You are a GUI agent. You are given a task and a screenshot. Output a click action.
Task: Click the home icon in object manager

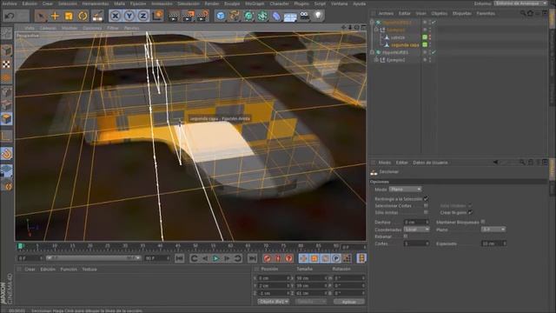pyautogui.click(x=530, y=14)
